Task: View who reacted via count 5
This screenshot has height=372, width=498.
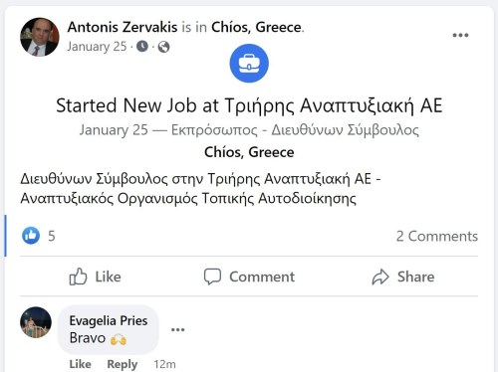Action: [x=52, y=236]
